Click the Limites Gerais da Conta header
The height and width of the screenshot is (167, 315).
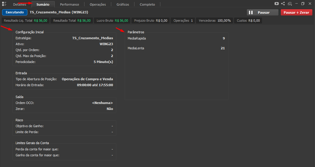pos(32,143)
